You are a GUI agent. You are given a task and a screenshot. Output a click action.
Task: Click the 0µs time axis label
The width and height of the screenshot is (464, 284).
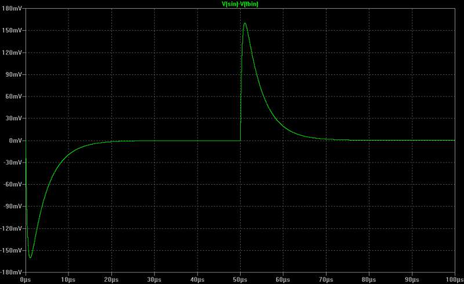click(26, 280)
